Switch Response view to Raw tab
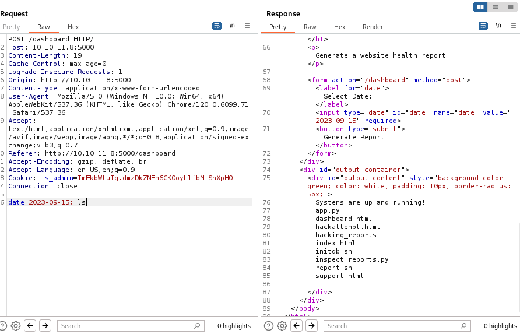520x334 pixels. pos(310,27)
